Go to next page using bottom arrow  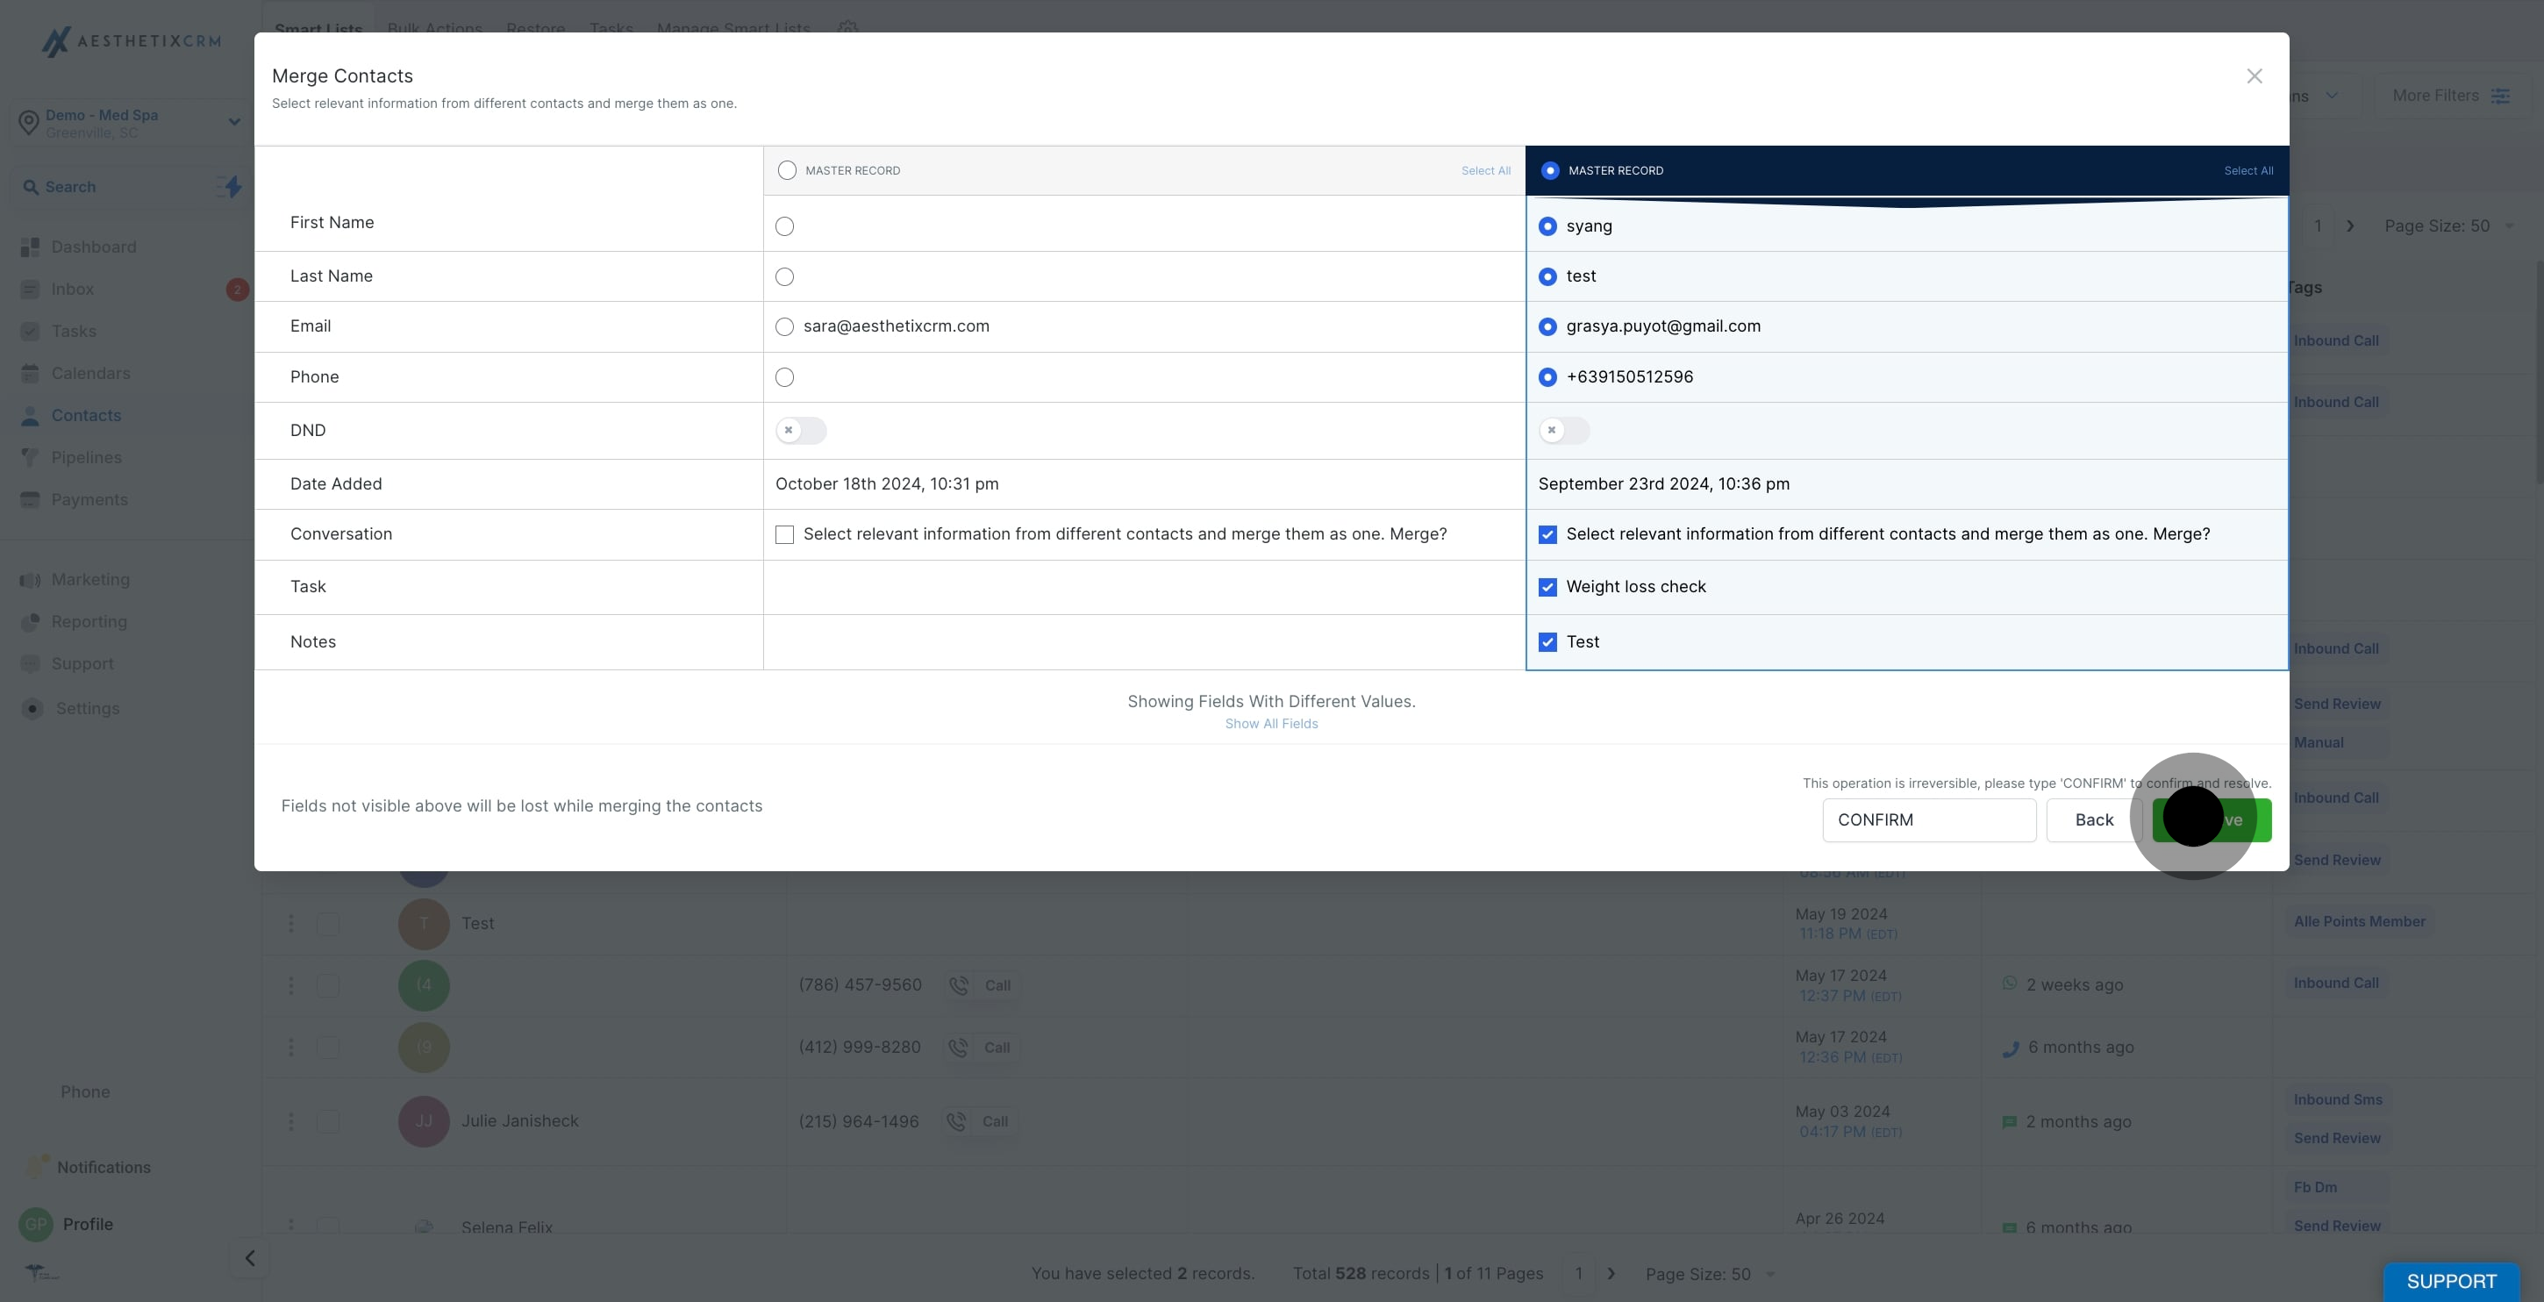tap(1611, 1274)
